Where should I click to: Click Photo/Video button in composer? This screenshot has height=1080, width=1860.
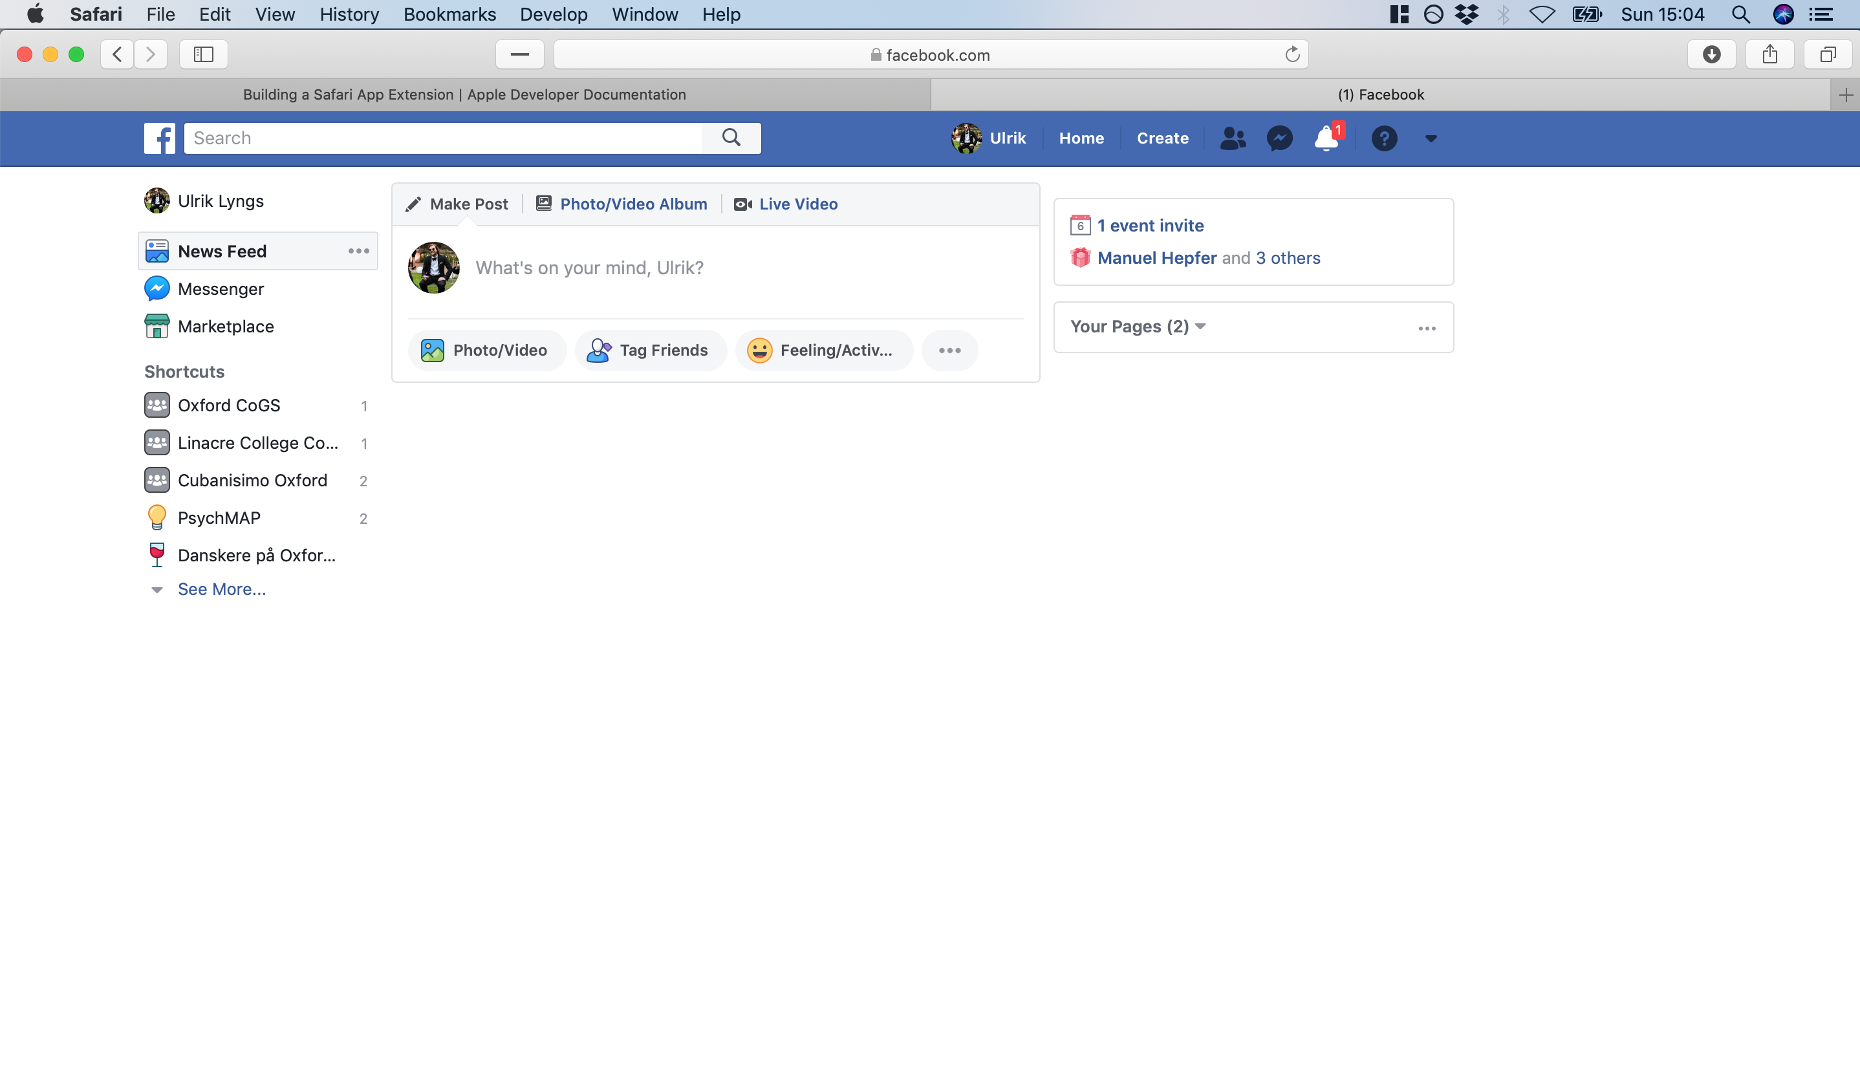[x=486, y=350]
